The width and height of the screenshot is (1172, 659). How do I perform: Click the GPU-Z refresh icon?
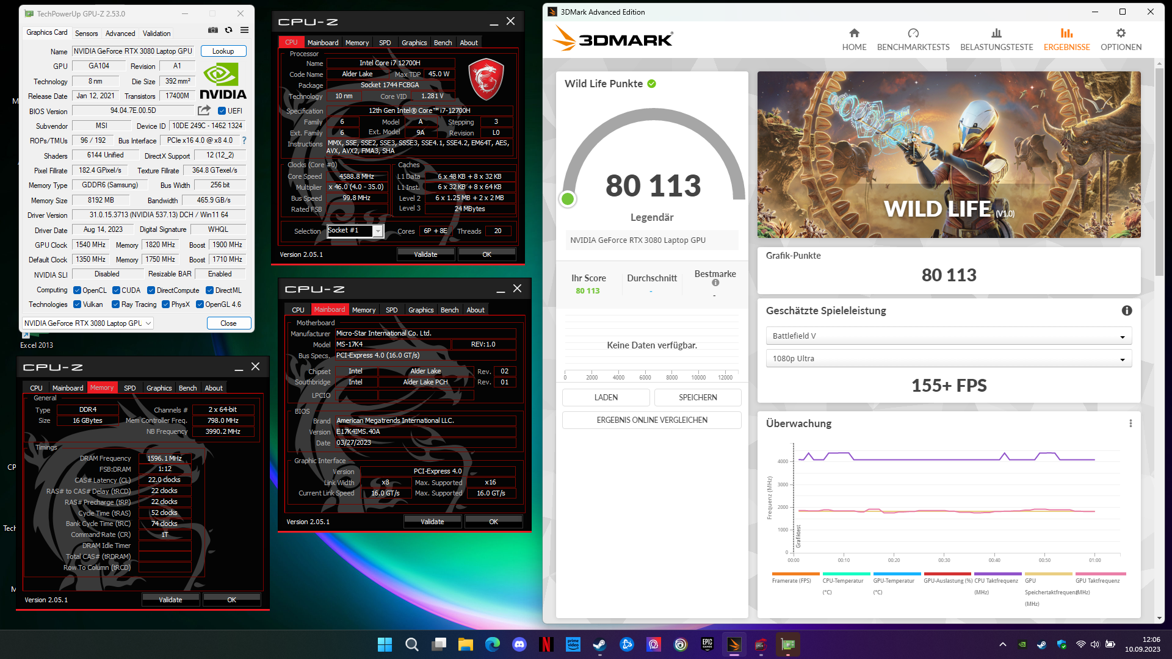[228, 31]
